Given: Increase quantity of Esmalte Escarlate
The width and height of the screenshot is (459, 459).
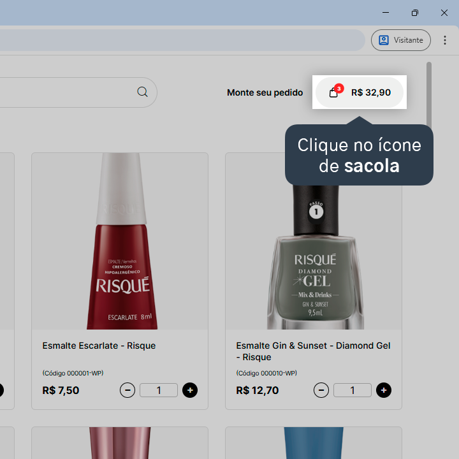Looking at the screenshot, I should coord(190,390).
